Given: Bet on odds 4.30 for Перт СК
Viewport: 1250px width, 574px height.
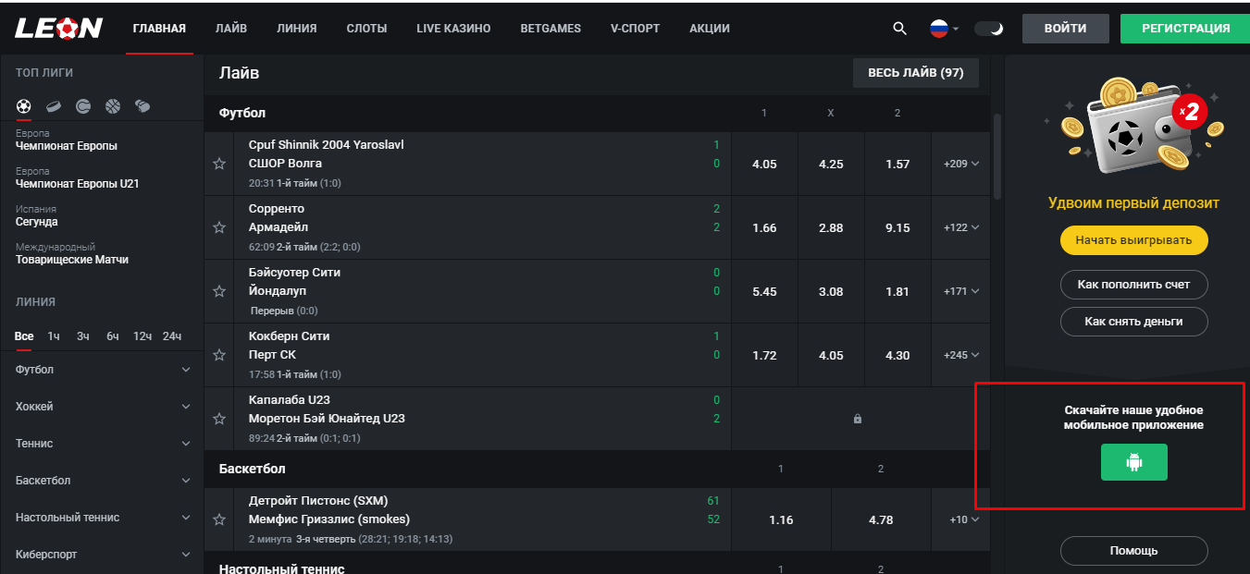Looking at the screenshot, I should [897, 355].
